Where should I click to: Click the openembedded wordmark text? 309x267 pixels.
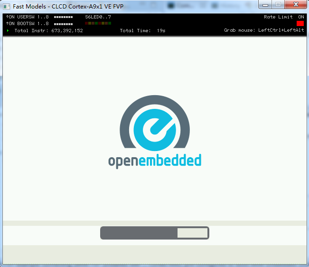tap(155, 161)
